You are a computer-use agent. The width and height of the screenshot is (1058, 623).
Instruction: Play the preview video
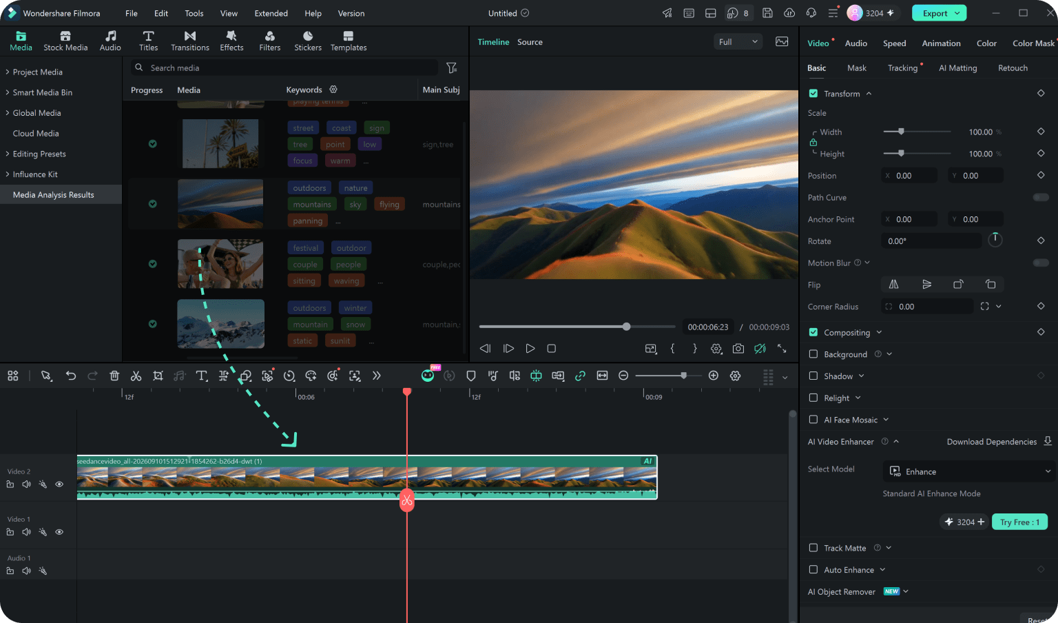pyautogui.click(x=530, y=349)
